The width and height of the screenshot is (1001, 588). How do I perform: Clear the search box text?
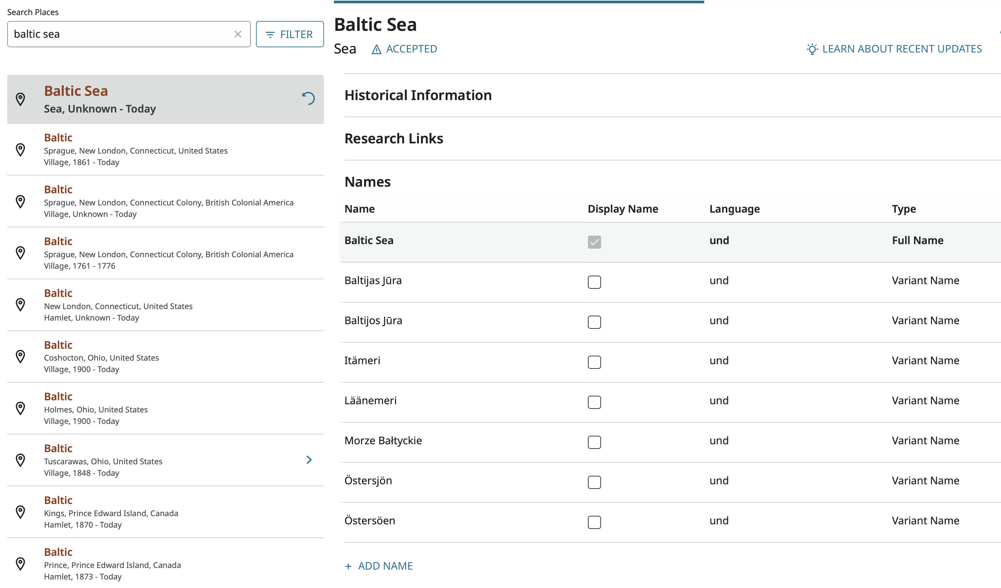coord(238,34)
